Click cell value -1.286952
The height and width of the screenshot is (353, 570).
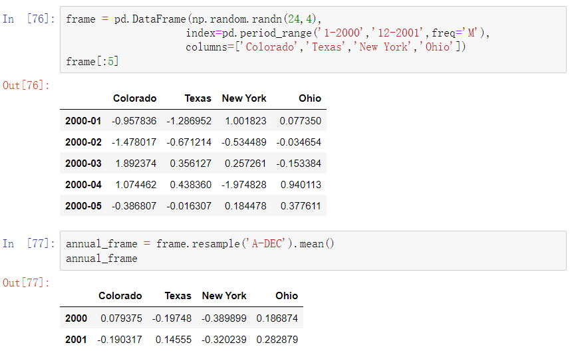pos(189,120)
